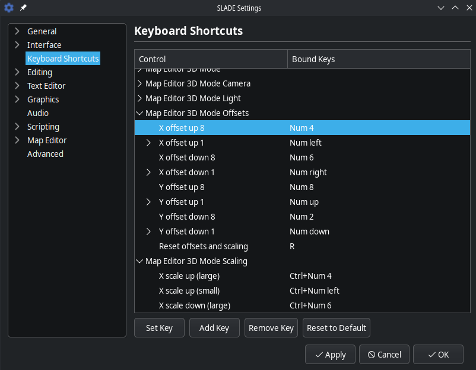The image size is (476, 370).
Task: Expand Map Editor 3D Mode Light group
Action: click(x=139, y=98)
